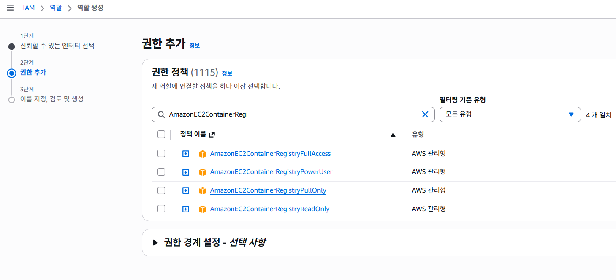
Task: Open AmazonEC2ContainerRegistryReadOnly policy link
Action: (x=270, y=209)
